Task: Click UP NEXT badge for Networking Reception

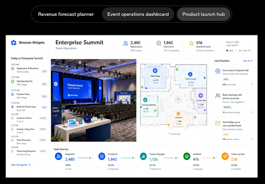Action: click(43, 151)
